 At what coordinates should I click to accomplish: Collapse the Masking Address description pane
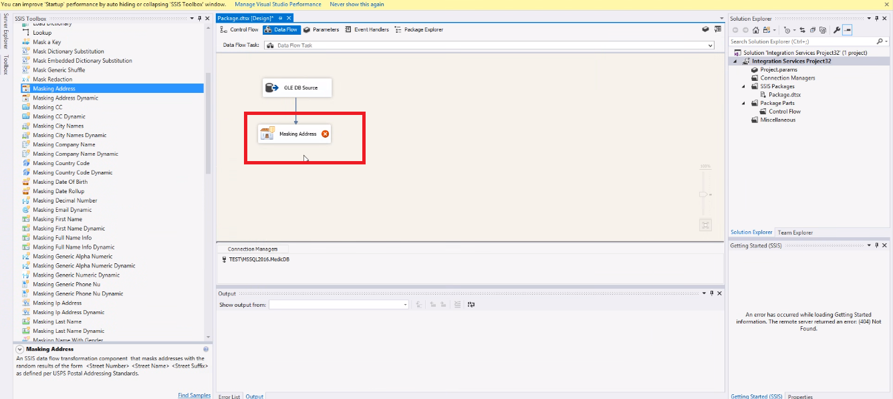coord(20,349)
